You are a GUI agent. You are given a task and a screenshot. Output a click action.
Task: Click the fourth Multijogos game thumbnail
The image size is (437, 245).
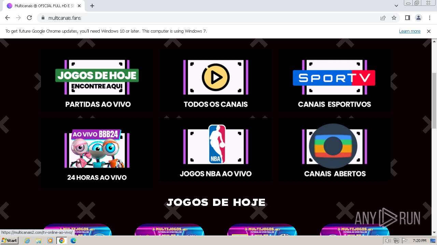[x=355, y=230]
